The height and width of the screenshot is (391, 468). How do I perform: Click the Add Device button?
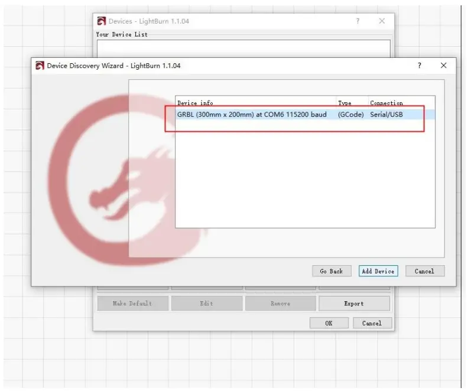[x=378, y=271]
